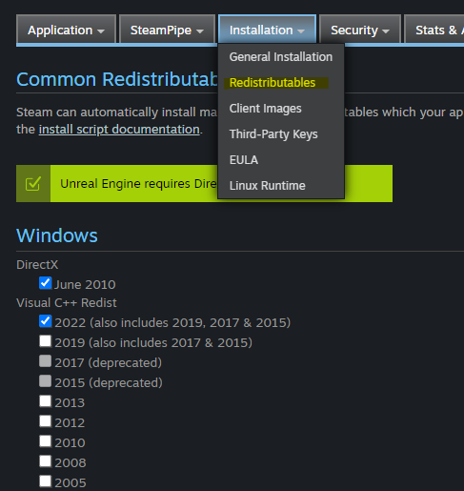Click the 2015 (deprecated) checkbox
This screenshot has width=464, height=491.
point(45,381)
